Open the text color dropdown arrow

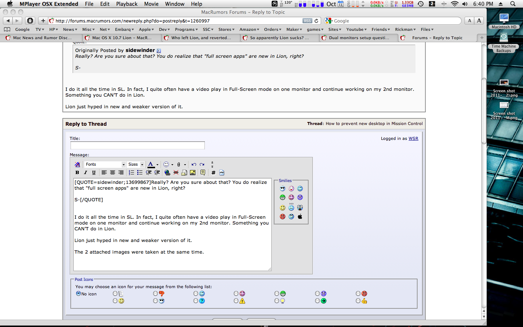click(x=157, y=165)
